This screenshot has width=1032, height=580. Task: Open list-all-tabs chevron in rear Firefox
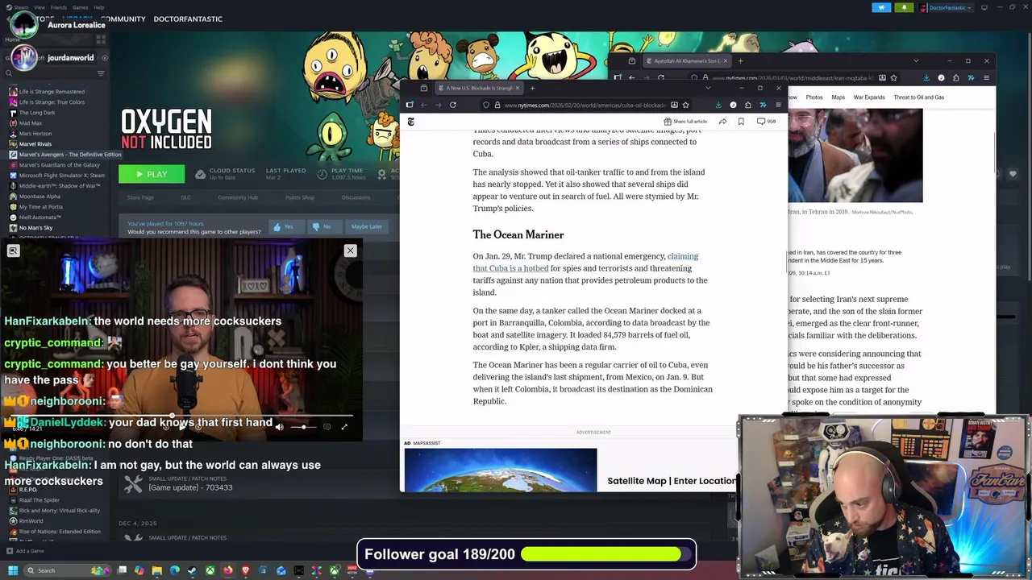coord(916,61)
